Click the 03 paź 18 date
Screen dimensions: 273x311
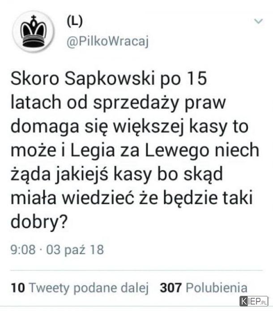pyautogui.click(x=75, y=250)
